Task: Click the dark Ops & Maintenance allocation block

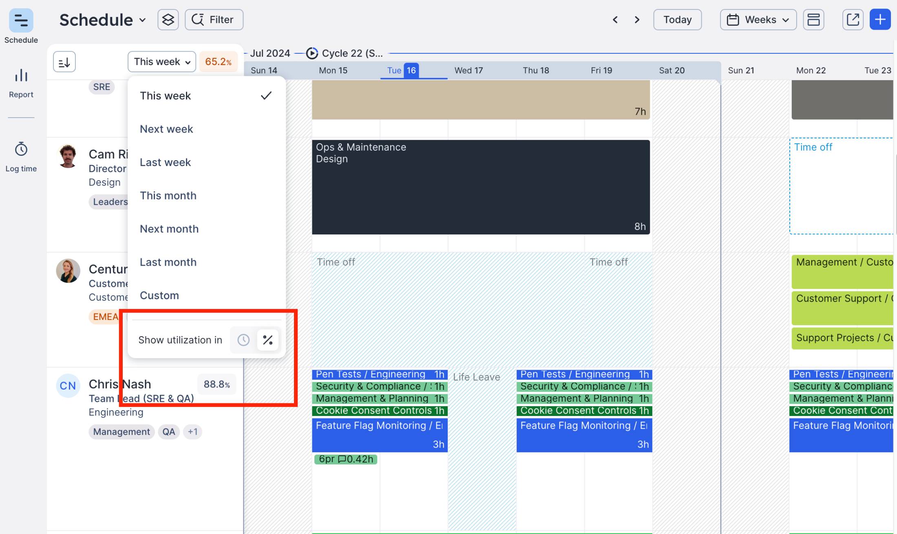Action: [481, 187]
